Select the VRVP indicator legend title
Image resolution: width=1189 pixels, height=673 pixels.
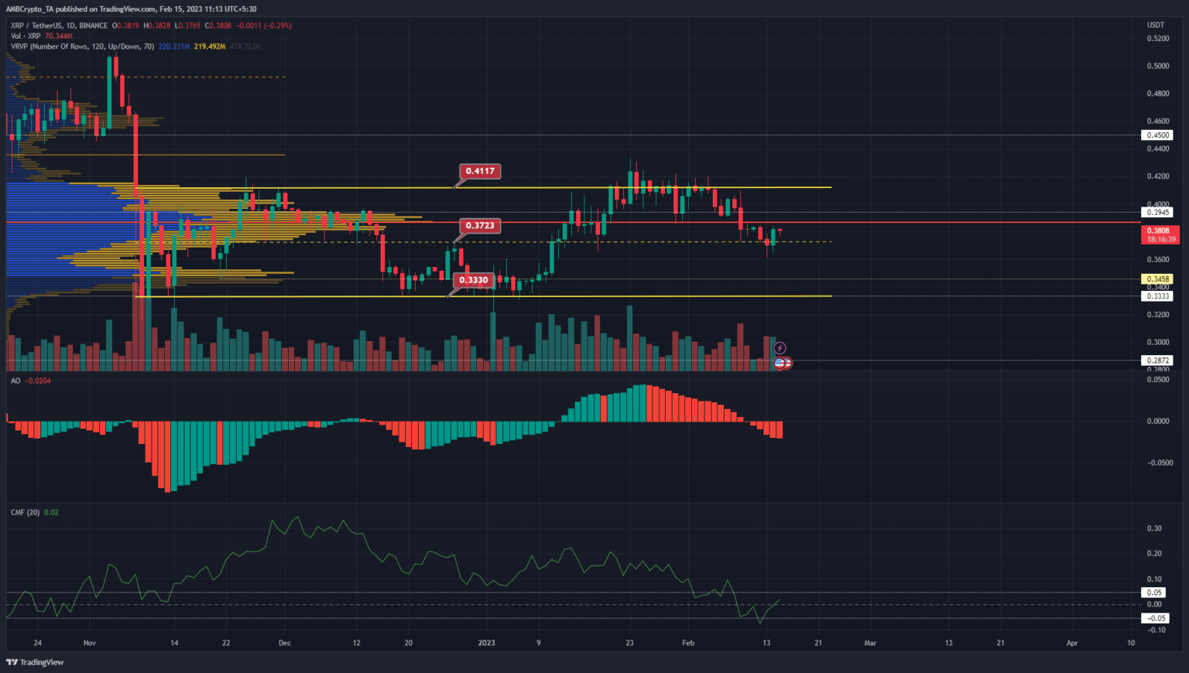pos(82,46)
